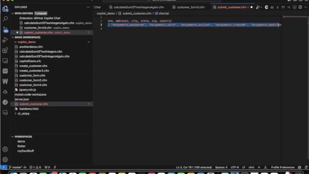Open the Extensions view
This screenshot has width=309, height=174.
pos(5,50)
